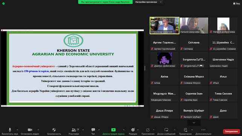Open Примечания notes

186,131
